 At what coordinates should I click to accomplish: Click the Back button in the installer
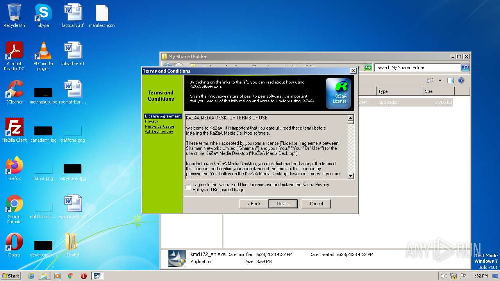[x=254, y=204]
